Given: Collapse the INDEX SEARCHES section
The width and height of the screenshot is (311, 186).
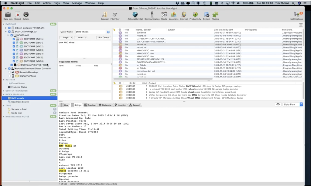Looking at the screenshot, I should tap(4, 95).
